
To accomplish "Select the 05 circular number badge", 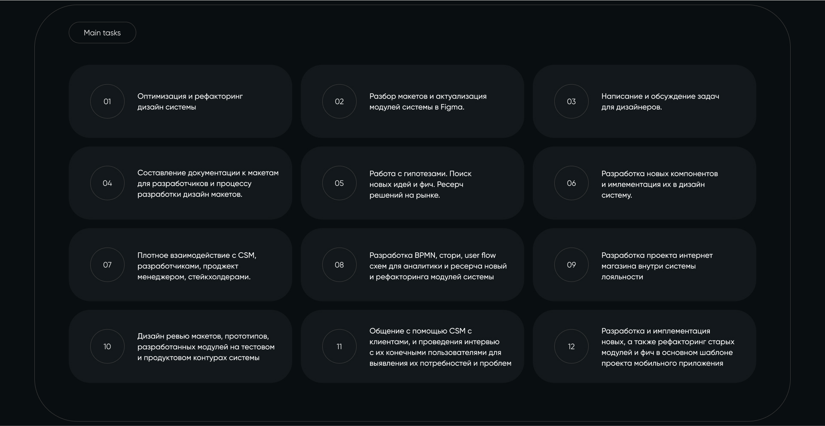I will point(339,183).
